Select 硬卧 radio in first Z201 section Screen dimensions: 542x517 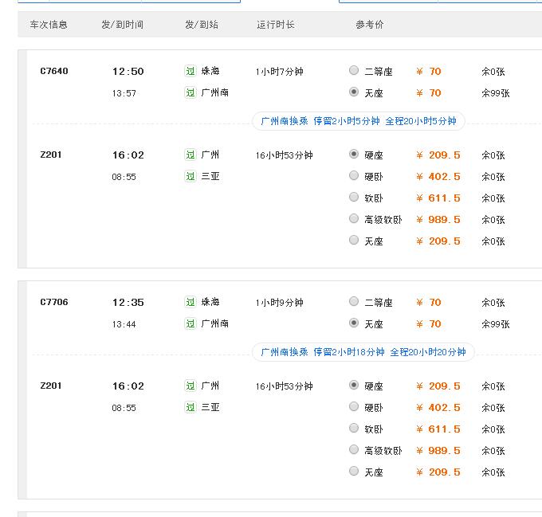[x=354, y=175]
